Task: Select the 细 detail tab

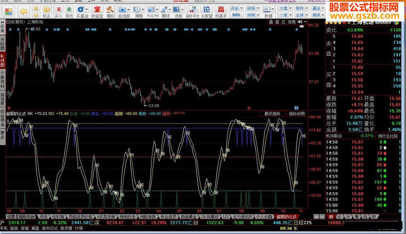Action: tap(331, 217)
